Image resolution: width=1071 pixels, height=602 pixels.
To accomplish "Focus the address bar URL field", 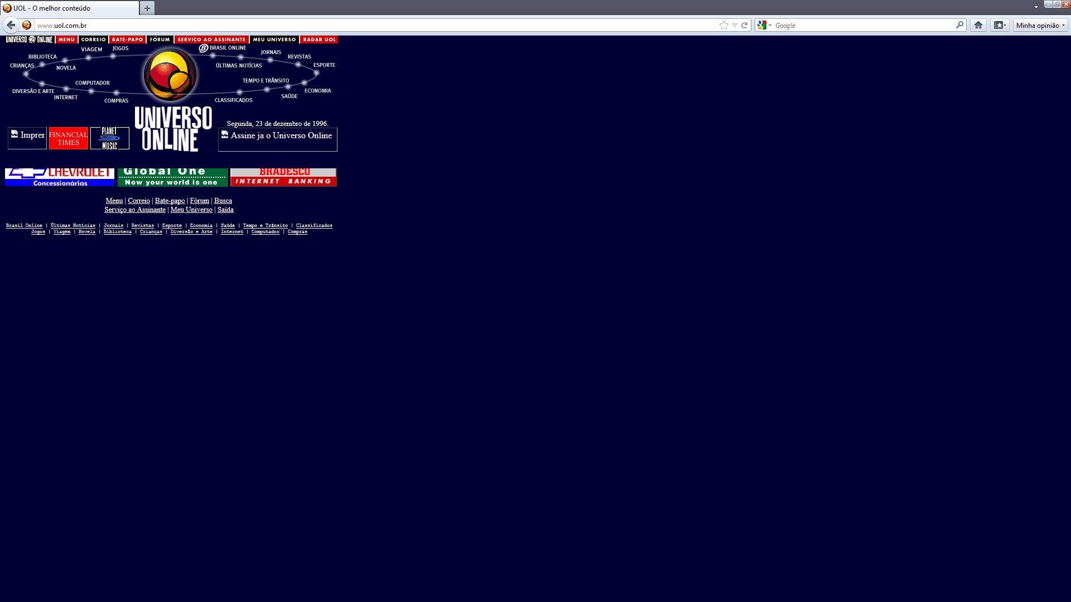I will [x=335, y=25].
